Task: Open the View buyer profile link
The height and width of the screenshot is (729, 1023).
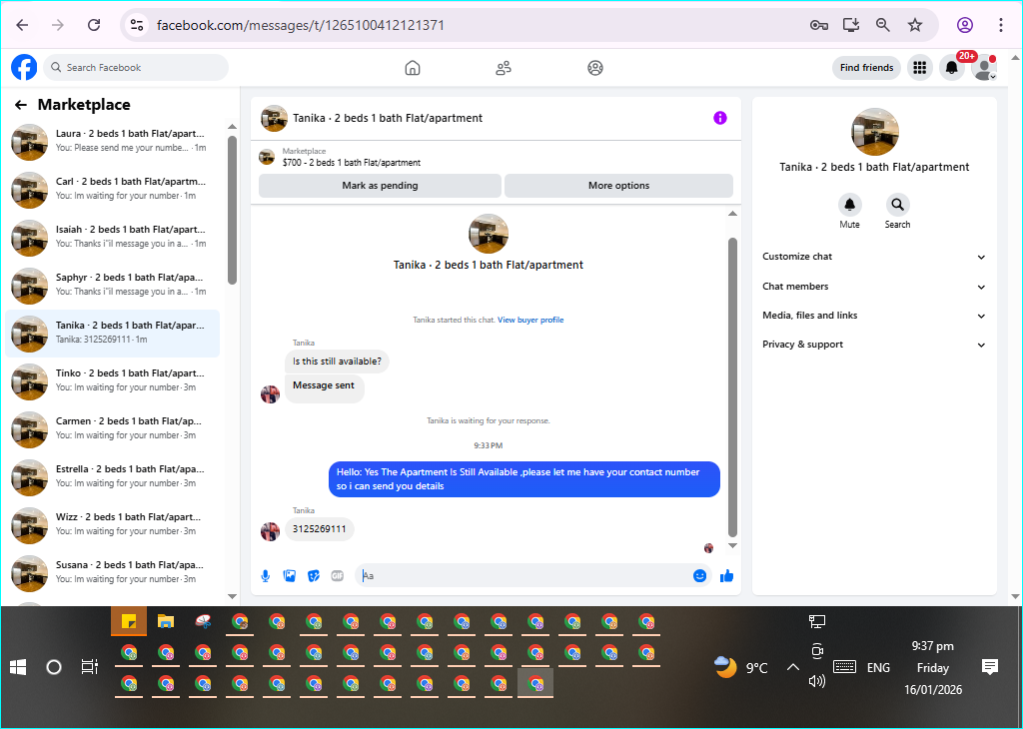Action: pyautogui.click(x=530, y=320)
